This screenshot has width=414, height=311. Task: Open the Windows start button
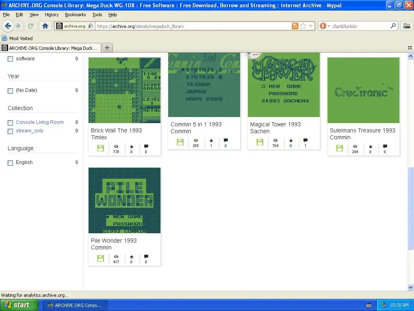19,305
